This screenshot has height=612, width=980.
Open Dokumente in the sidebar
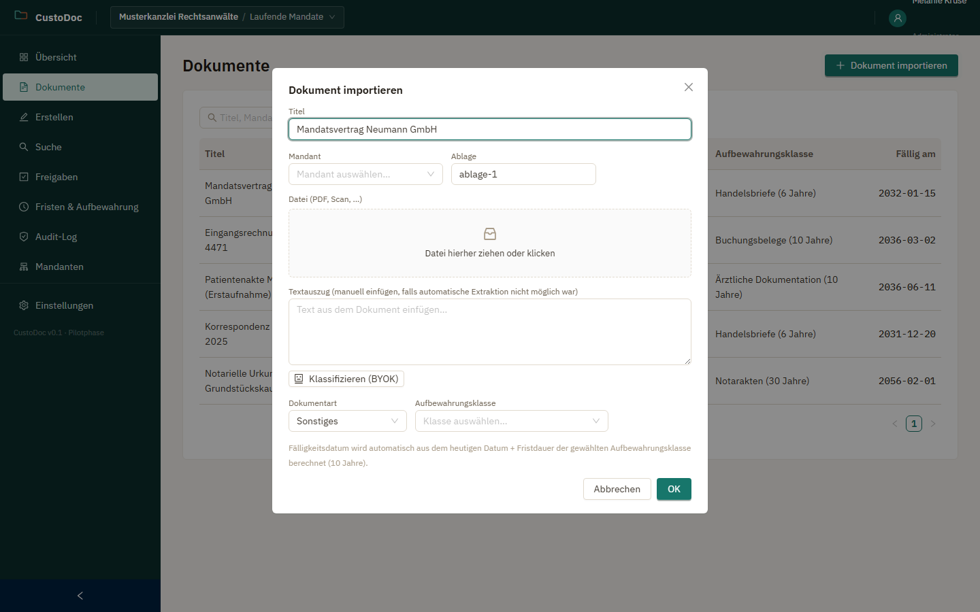pyautogui.click(x=80, y=87)
